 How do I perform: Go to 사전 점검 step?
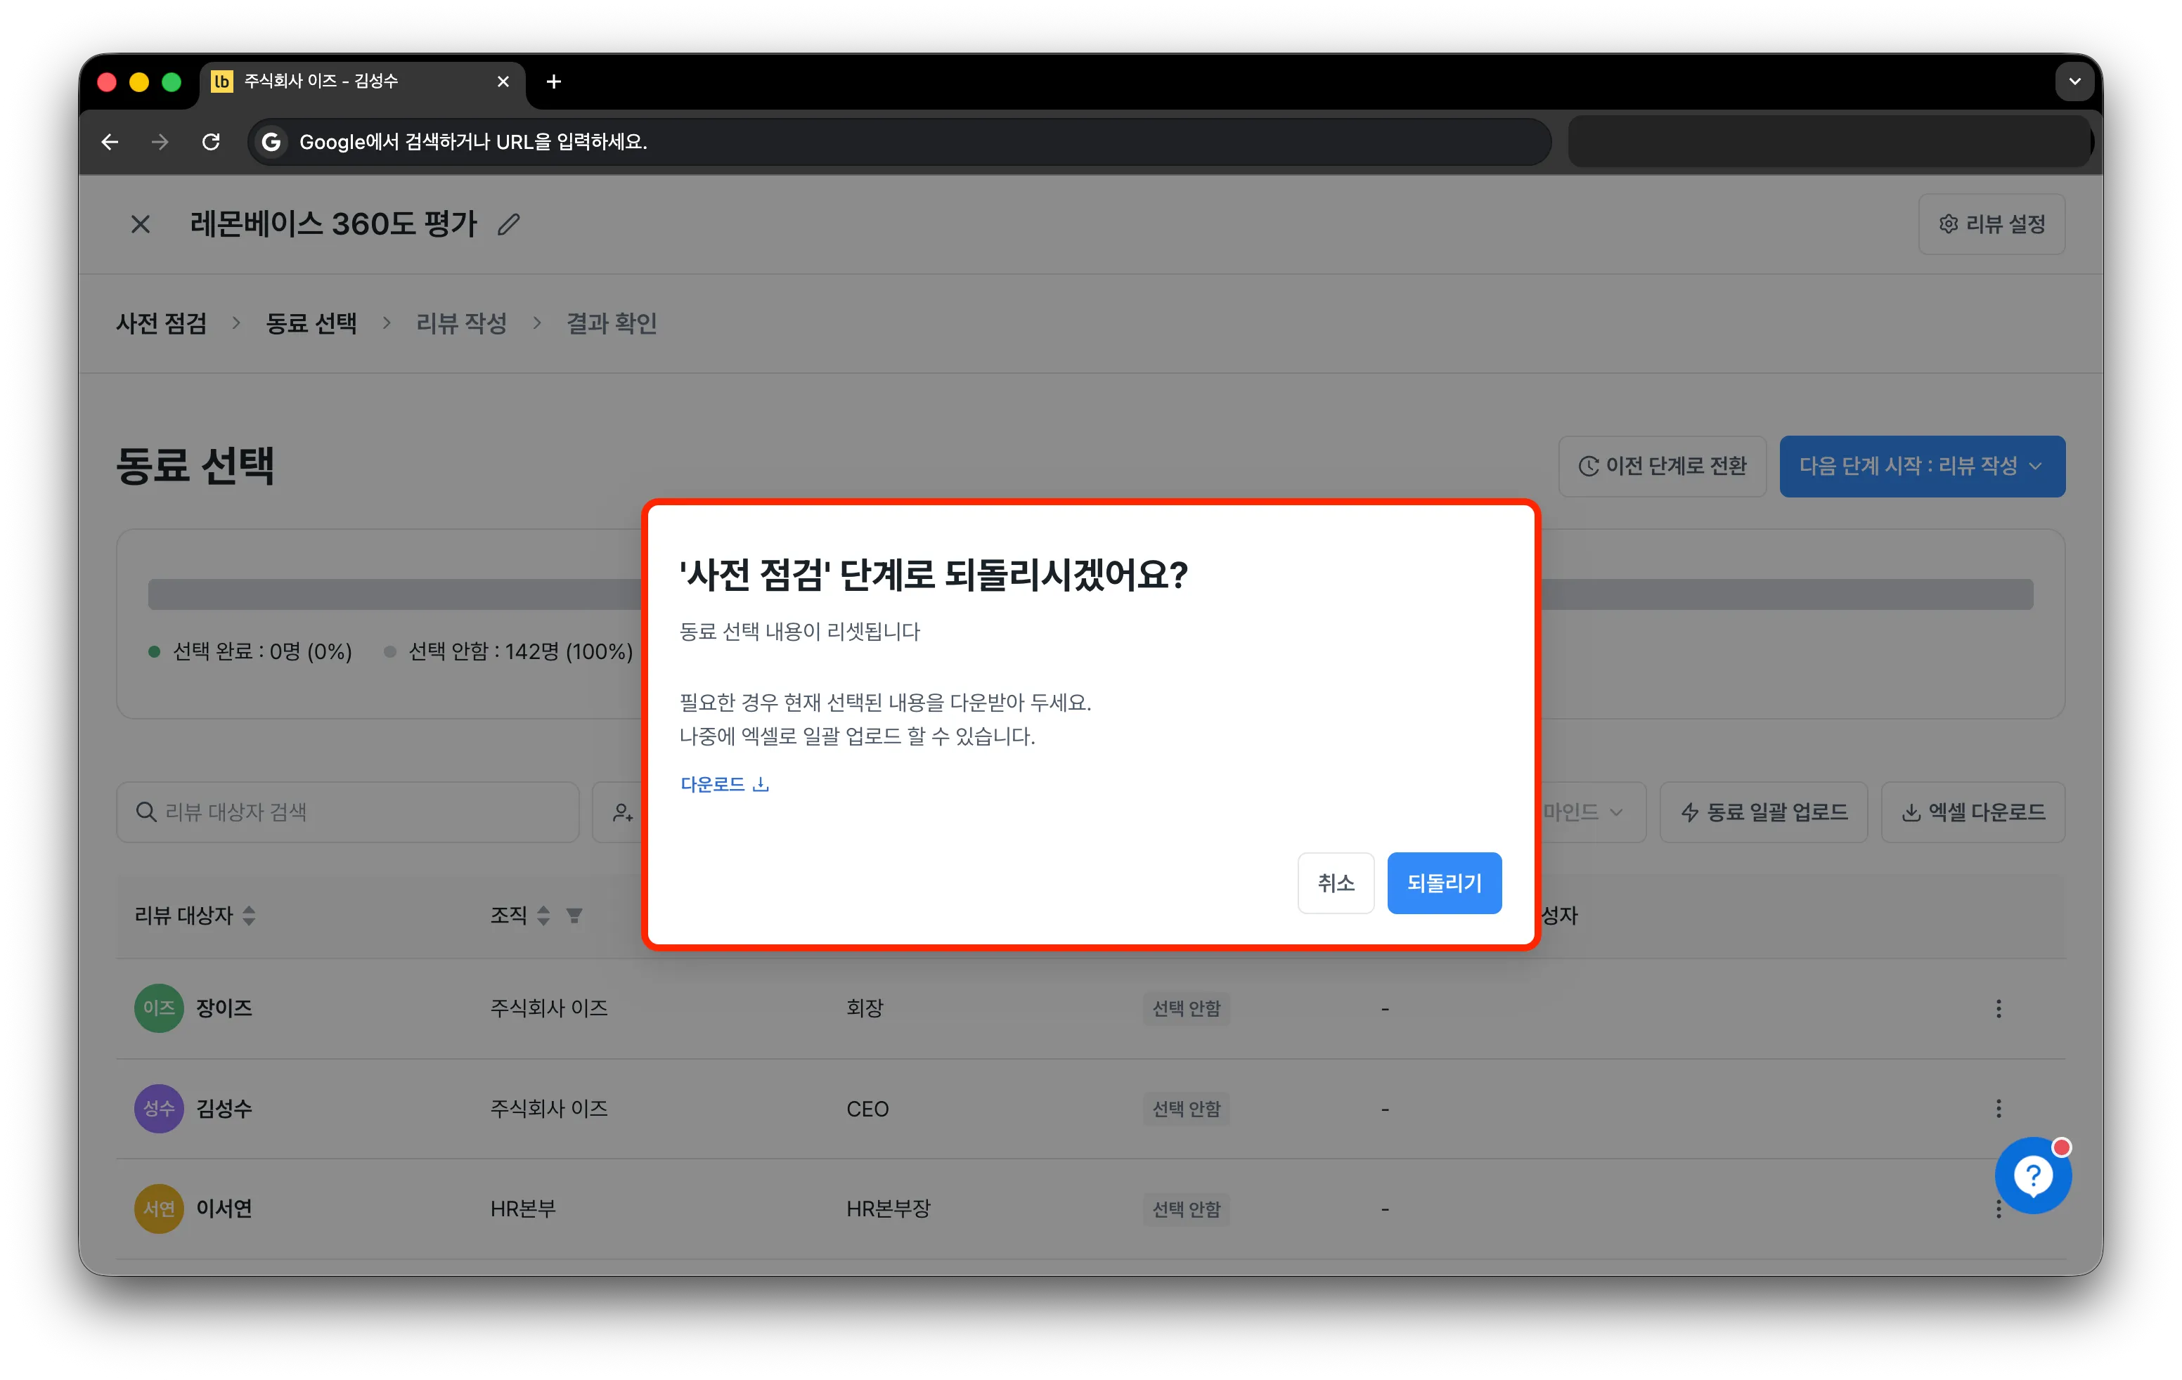click(161, 323)
